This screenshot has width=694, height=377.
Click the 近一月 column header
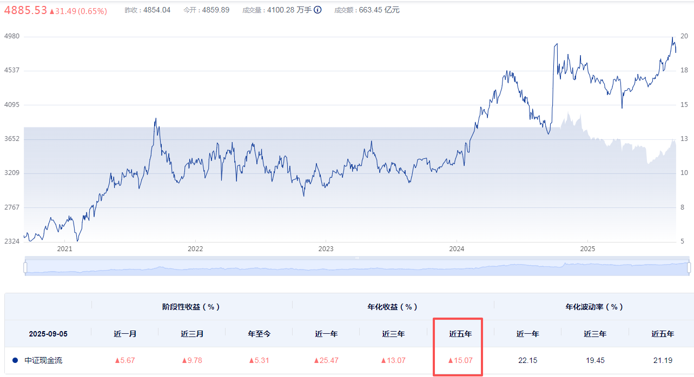(125, 334)
